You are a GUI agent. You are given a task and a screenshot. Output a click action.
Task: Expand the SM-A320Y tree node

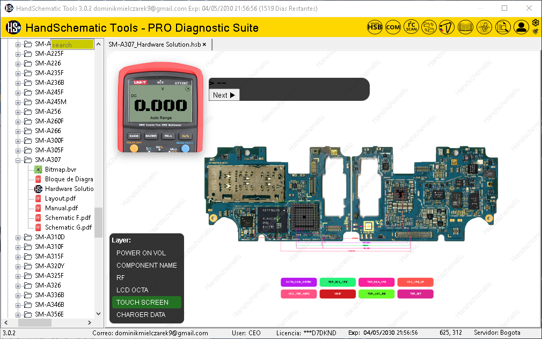coord(18,267)
